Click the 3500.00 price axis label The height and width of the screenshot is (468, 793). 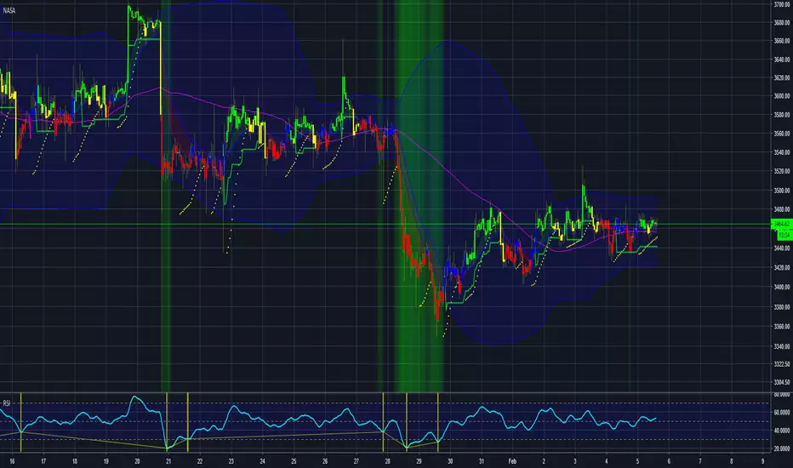(782, 191)
